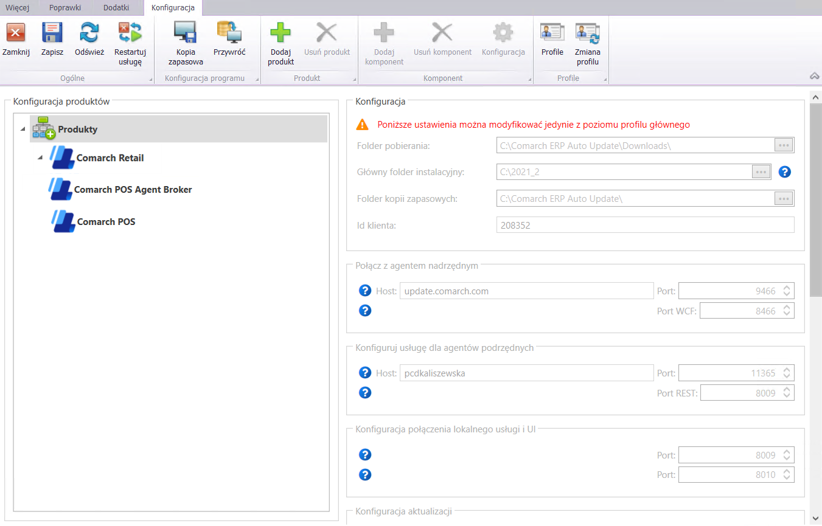The image size is (822, 526).
Task: Click the host field containing update.comarch.com
Action: 526,291
